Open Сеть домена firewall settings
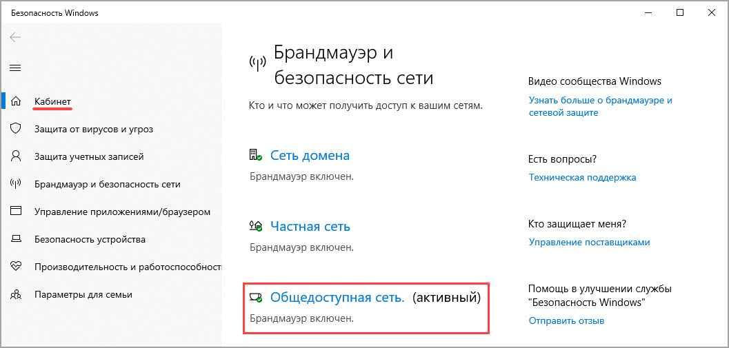Image resolution: width=729 pixels, height=348 pixels. (310, 155)
